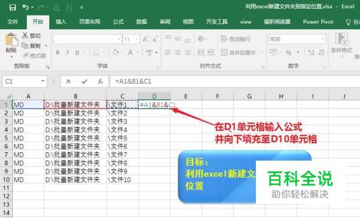This screenshot has height=218, width=360.
Task: Click the 复制 copy button
Action: pos(31,46)
